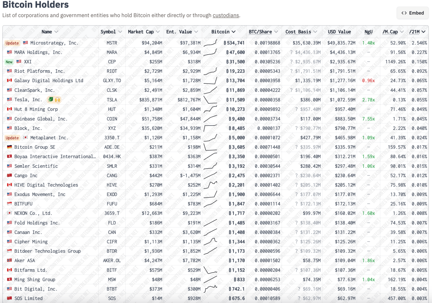
Task: Click Cipher Mining's Bitcoin sparkline chart
Action: click(x=210, y=241)
